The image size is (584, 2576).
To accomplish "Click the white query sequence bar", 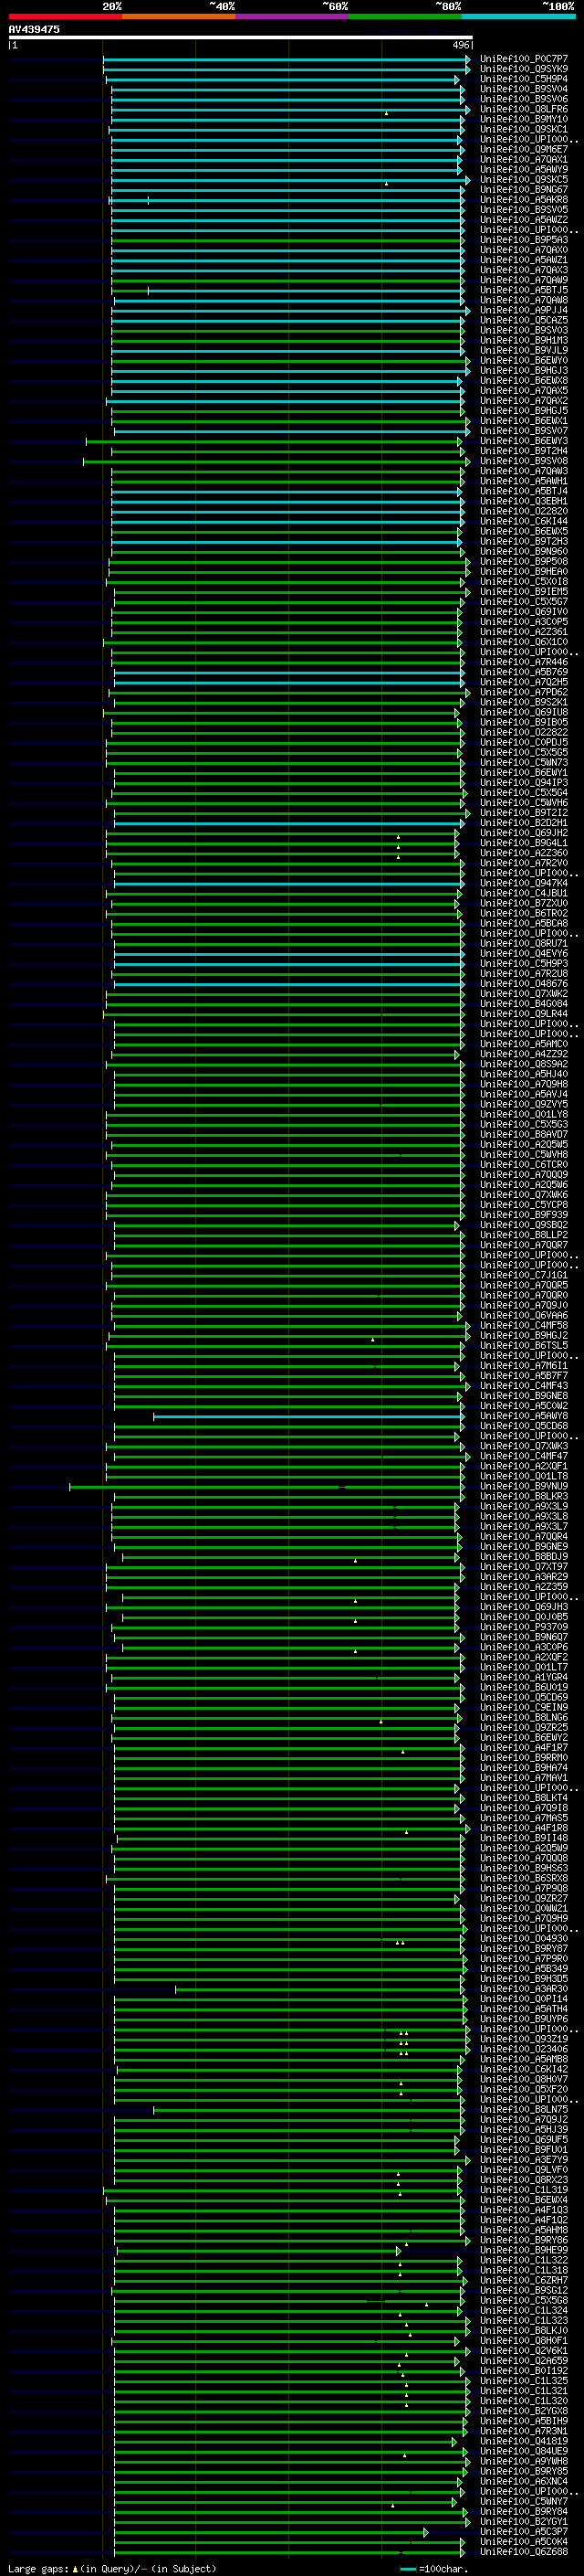I will (x=241, y=37).
